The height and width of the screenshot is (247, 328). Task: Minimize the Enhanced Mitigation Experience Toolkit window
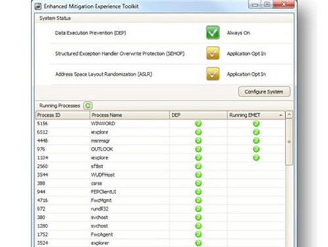(x=255, y=5)
